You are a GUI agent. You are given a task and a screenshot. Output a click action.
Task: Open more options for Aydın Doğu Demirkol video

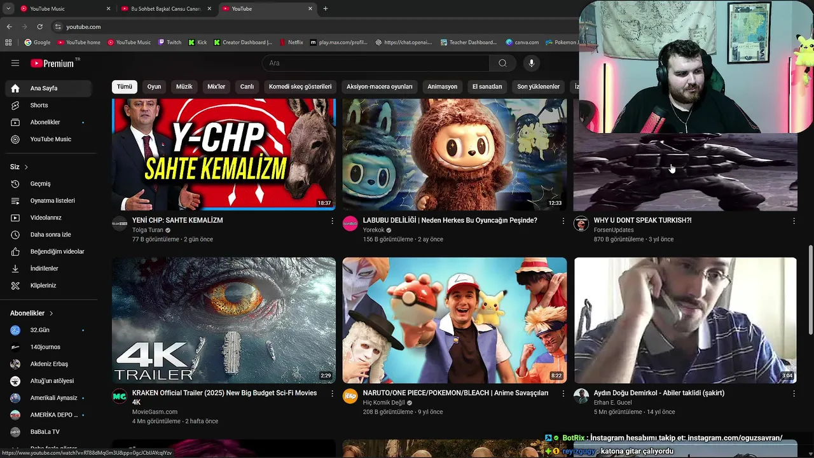[x=794, y=394]
